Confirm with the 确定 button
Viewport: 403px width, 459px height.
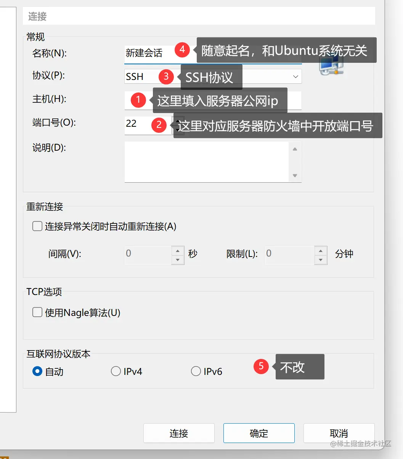coord(259,433)
